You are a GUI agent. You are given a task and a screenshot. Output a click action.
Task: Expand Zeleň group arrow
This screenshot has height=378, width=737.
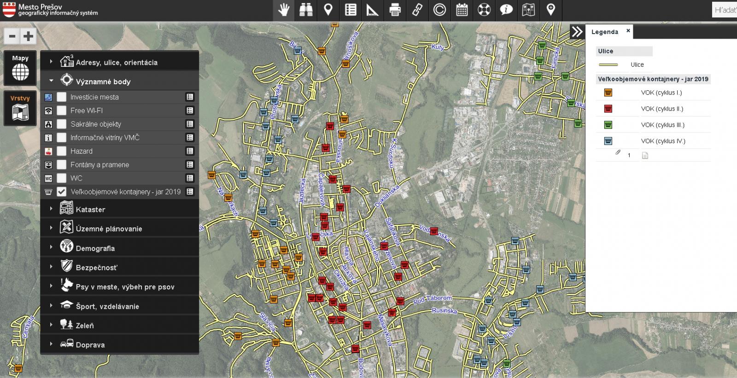51,324
